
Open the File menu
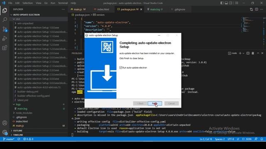click(x=10, y=3)
